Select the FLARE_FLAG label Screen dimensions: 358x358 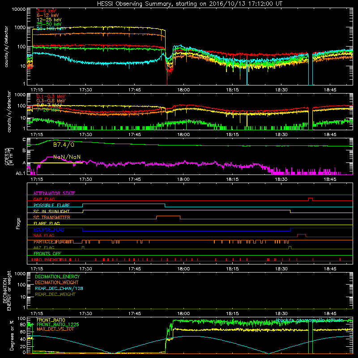click(x=47, y=223)
